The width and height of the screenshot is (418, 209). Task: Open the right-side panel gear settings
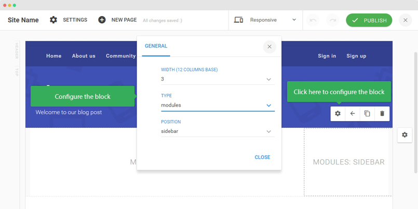pyautogui.click(x=405, y=135)
